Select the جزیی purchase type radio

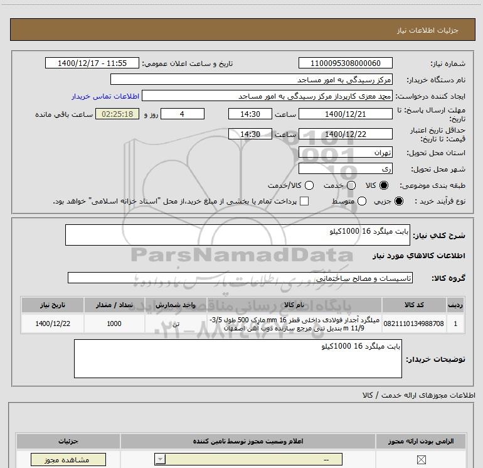[x=399, y=201]
